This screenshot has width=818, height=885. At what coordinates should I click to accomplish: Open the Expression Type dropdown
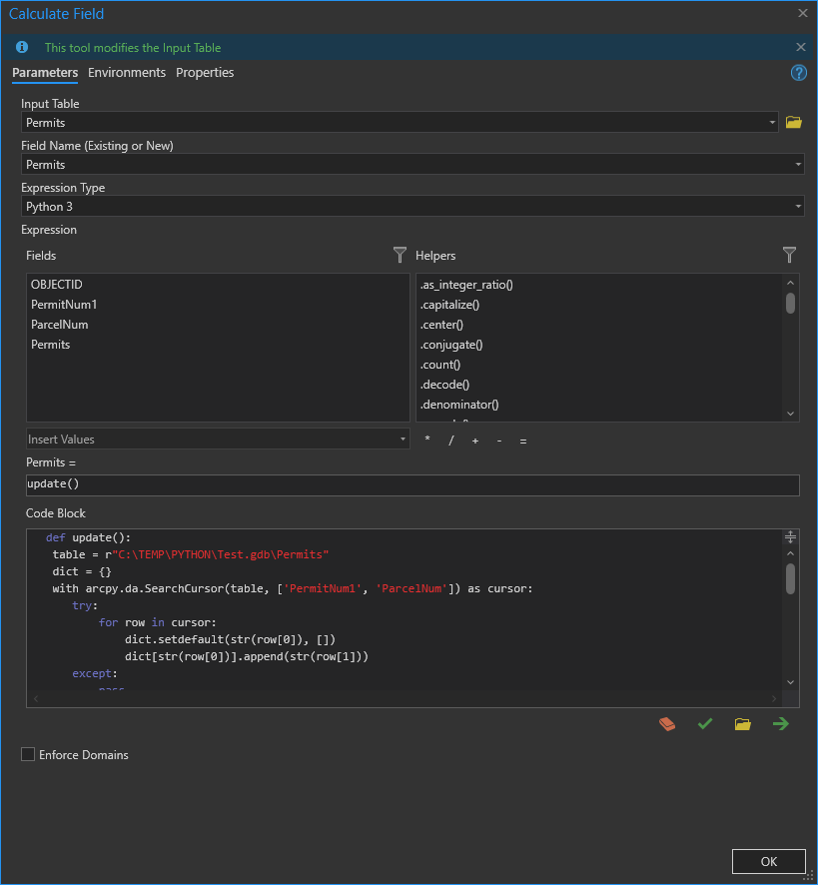pyautogui.click(x=798, y=206)
